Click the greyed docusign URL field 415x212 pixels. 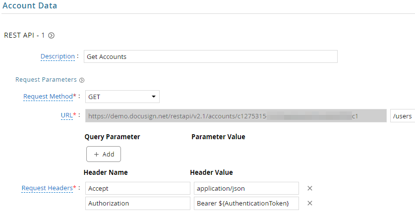236,116
